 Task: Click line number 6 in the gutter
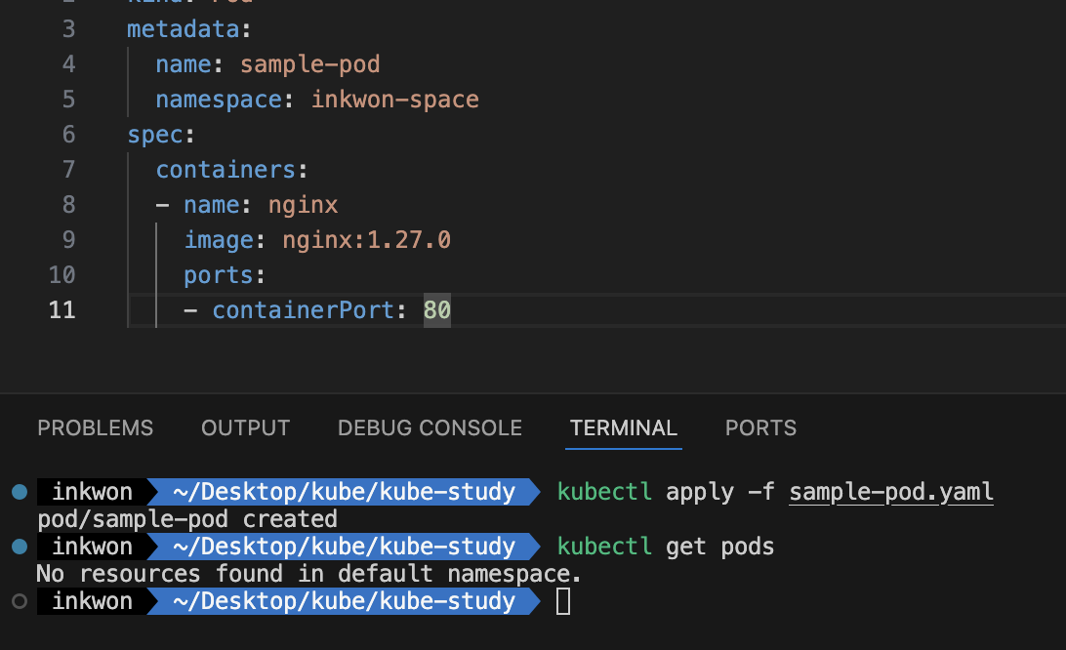(x=68, y=135)
